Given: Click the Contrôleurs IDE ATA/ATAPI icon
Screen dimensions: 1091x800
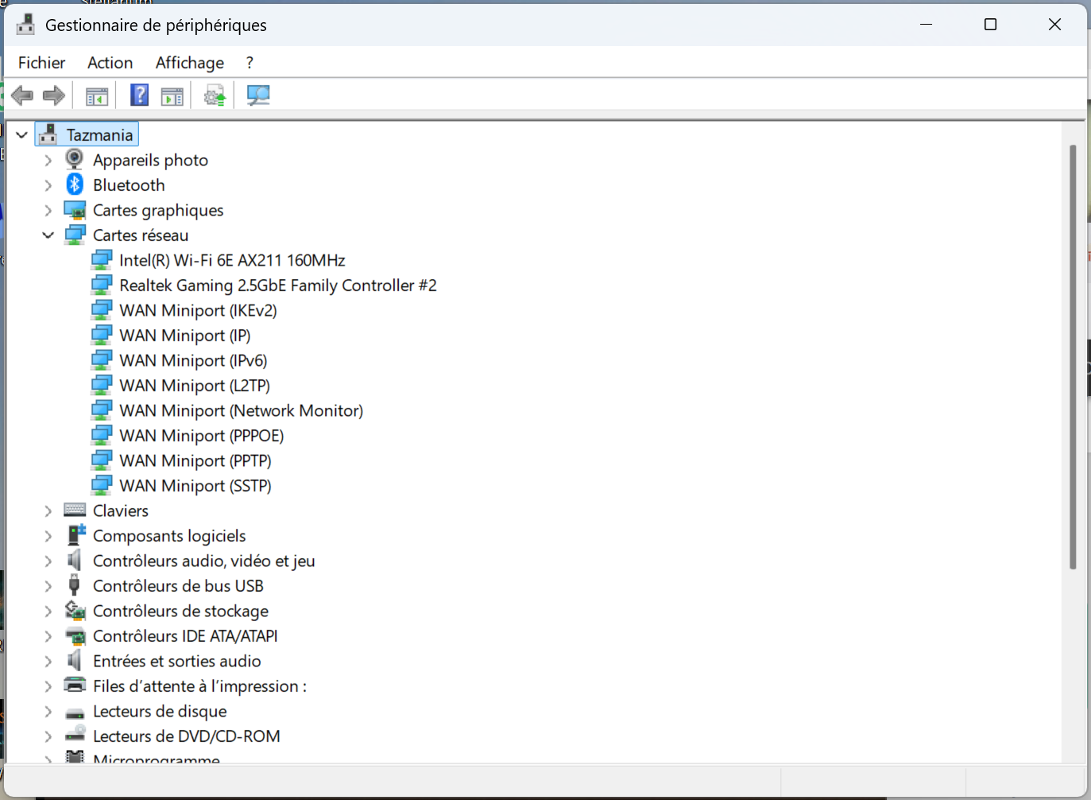Looking at the screenshot, I should pos(75,635).
